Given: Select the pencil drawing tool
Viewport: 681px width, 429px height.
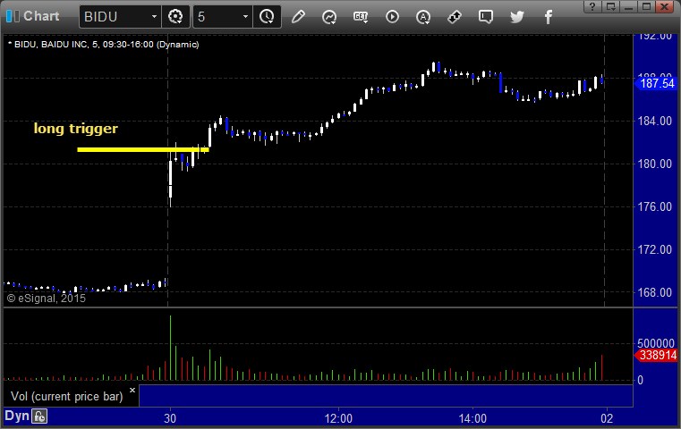Looking at the screenshot, I should (298, 17).
